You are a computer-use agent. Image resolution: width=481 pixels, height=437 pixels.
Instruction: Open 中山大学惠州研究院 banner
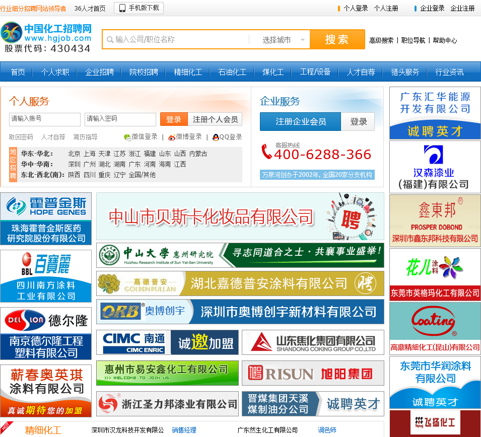click(x=240, y=255)
